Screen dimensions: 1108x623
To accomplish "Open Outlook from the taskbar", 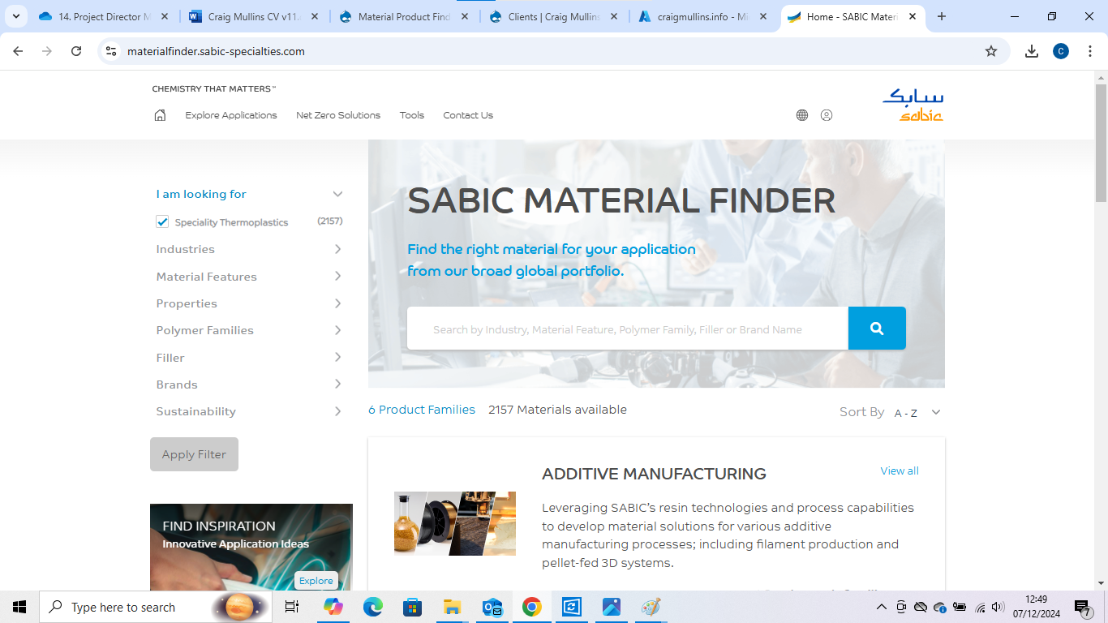I will click(492, 607).
